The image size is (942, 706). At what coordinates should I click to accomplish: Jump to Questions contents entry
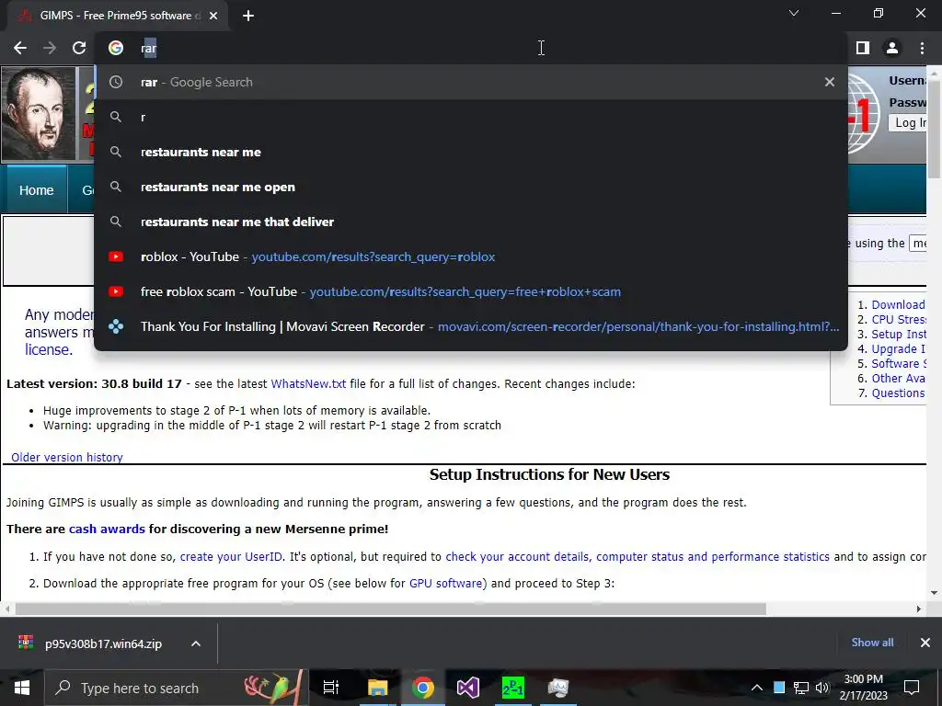pos(898,393)
